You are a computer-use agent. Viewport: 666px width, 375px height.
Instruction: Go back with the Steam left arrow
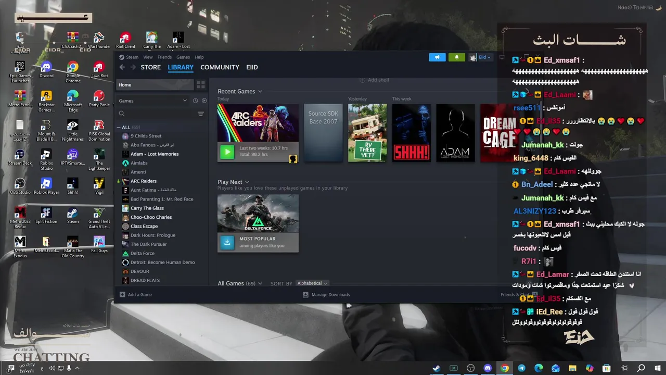[x=122, y=67]
